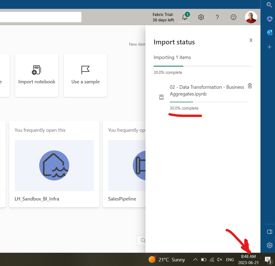The image size is (275, 266).
Task: Unmute the speaker in the taskbar
Action: (220, 260)
